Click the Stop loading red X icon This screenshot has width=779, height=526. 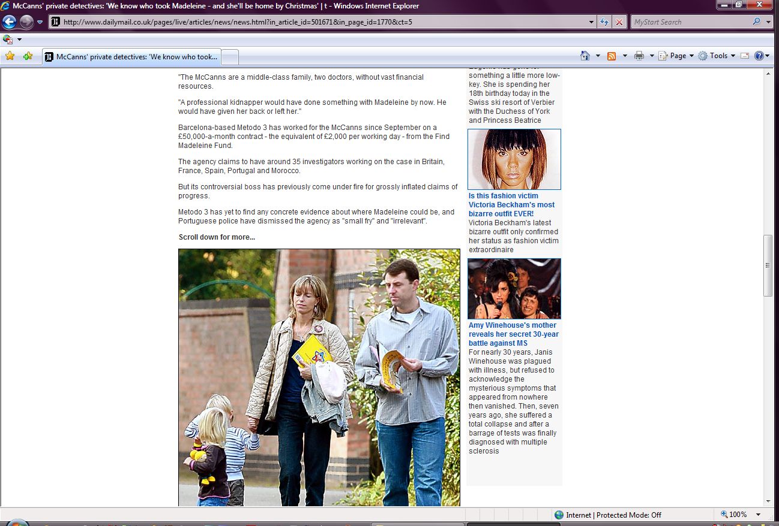619,22
